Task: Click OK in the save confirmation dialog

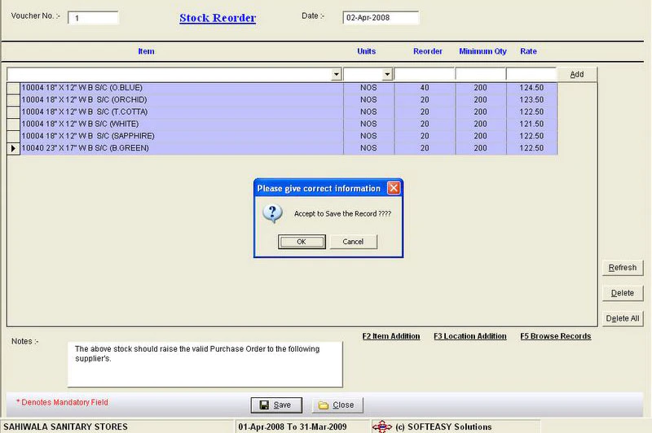Action: (x=302, y=242)
